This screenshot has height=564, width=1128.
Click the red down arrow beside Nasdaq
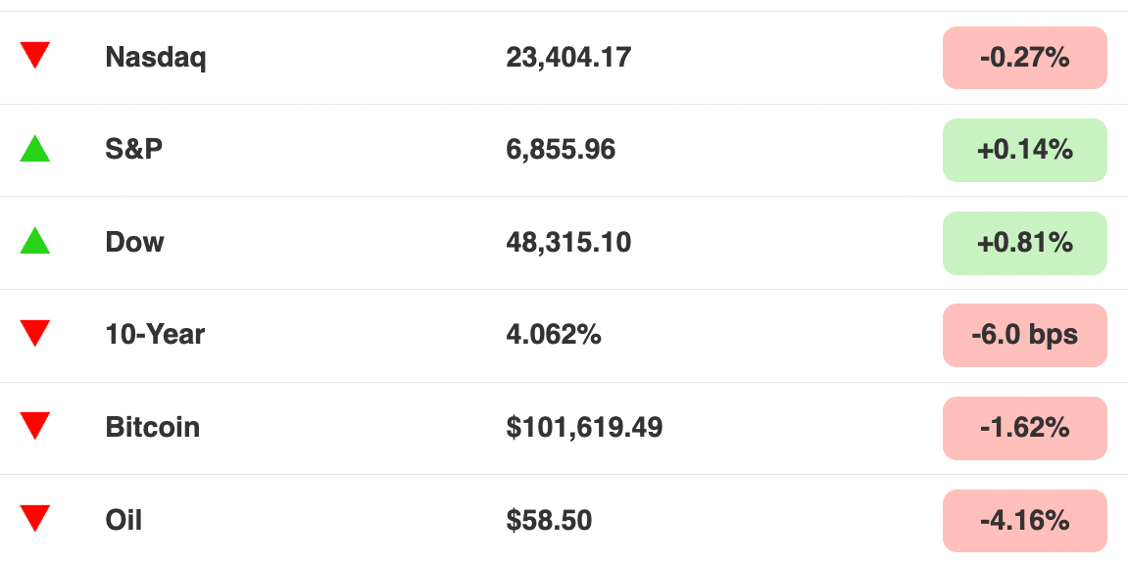click(35, 55)
